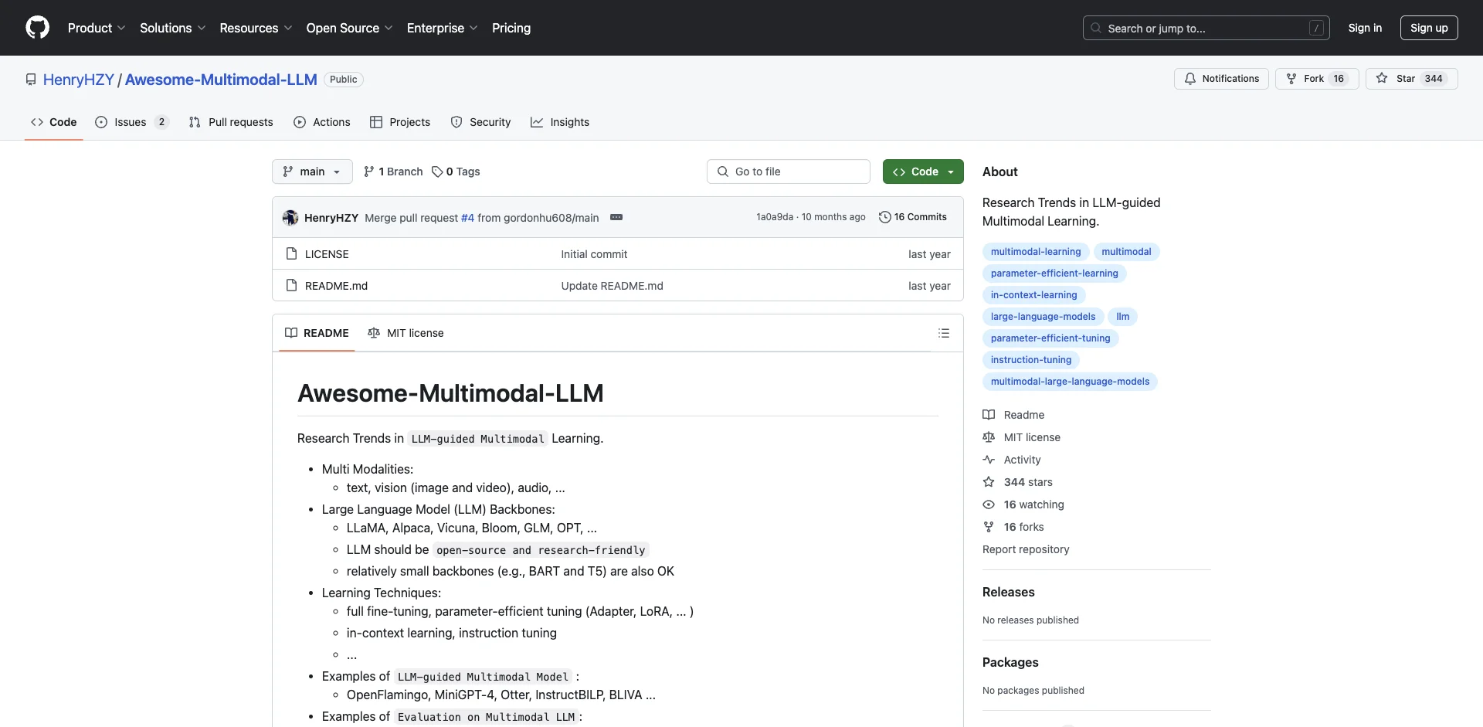Viewport: 1483px width, 727px height.
Task: Open the Initial commit message
Action: (594, 254)
